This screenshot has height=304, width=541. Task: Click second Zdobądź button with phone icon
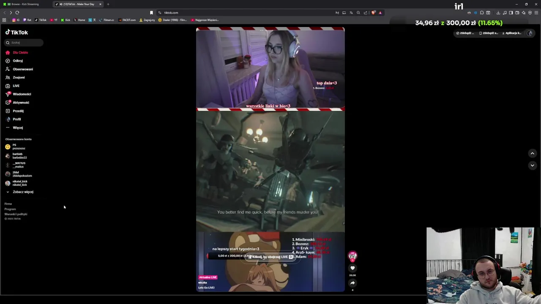tap(489, 33)
